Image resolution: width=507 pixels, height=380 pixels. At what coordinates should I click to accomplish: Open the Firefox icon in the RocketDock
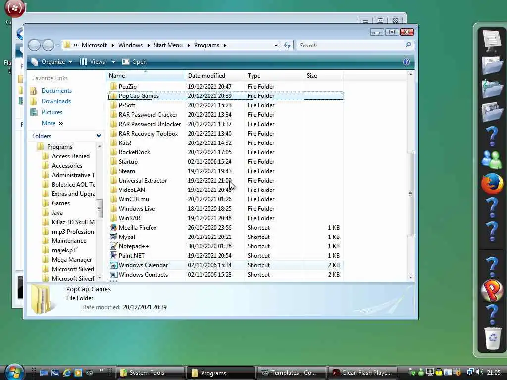(492, 184)
